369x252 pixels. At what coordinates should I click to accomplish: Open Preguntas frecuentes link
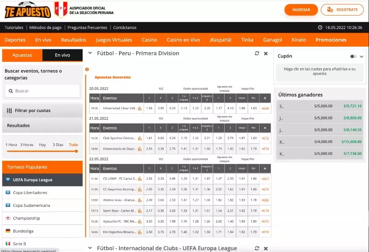point(87,28)
